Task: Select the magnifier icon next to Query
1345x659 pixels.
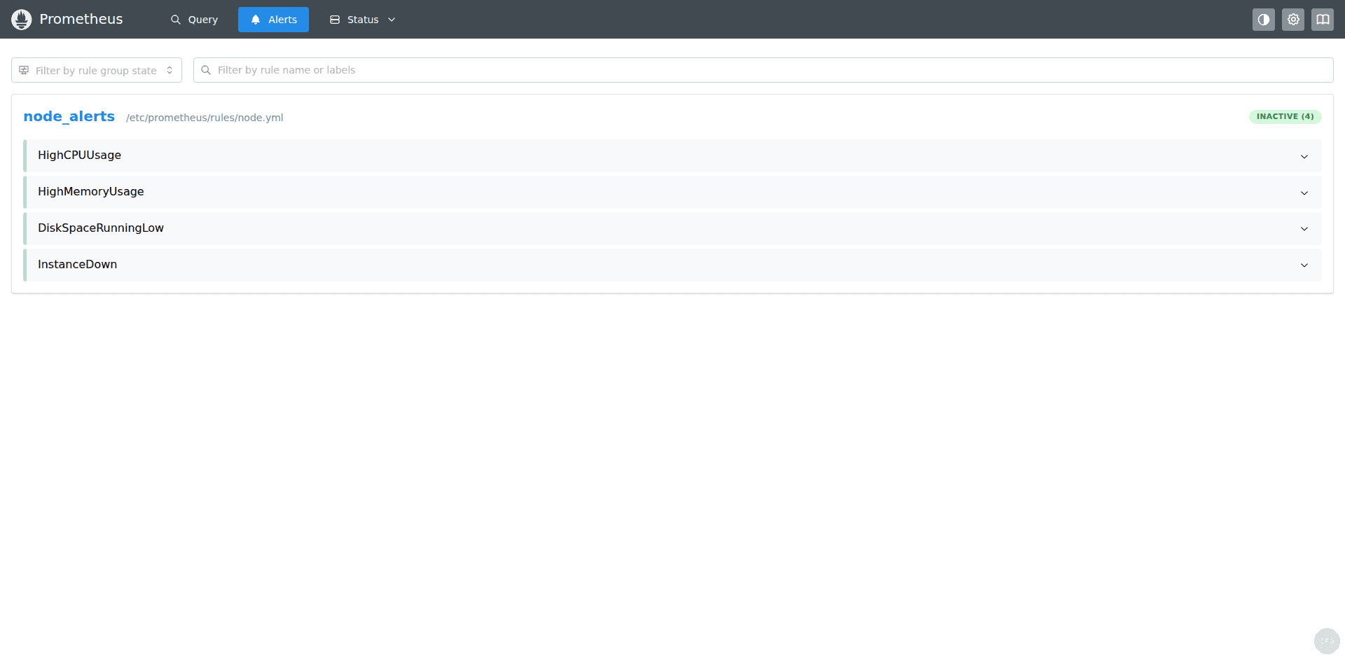Action: click(x=174, y=19)
